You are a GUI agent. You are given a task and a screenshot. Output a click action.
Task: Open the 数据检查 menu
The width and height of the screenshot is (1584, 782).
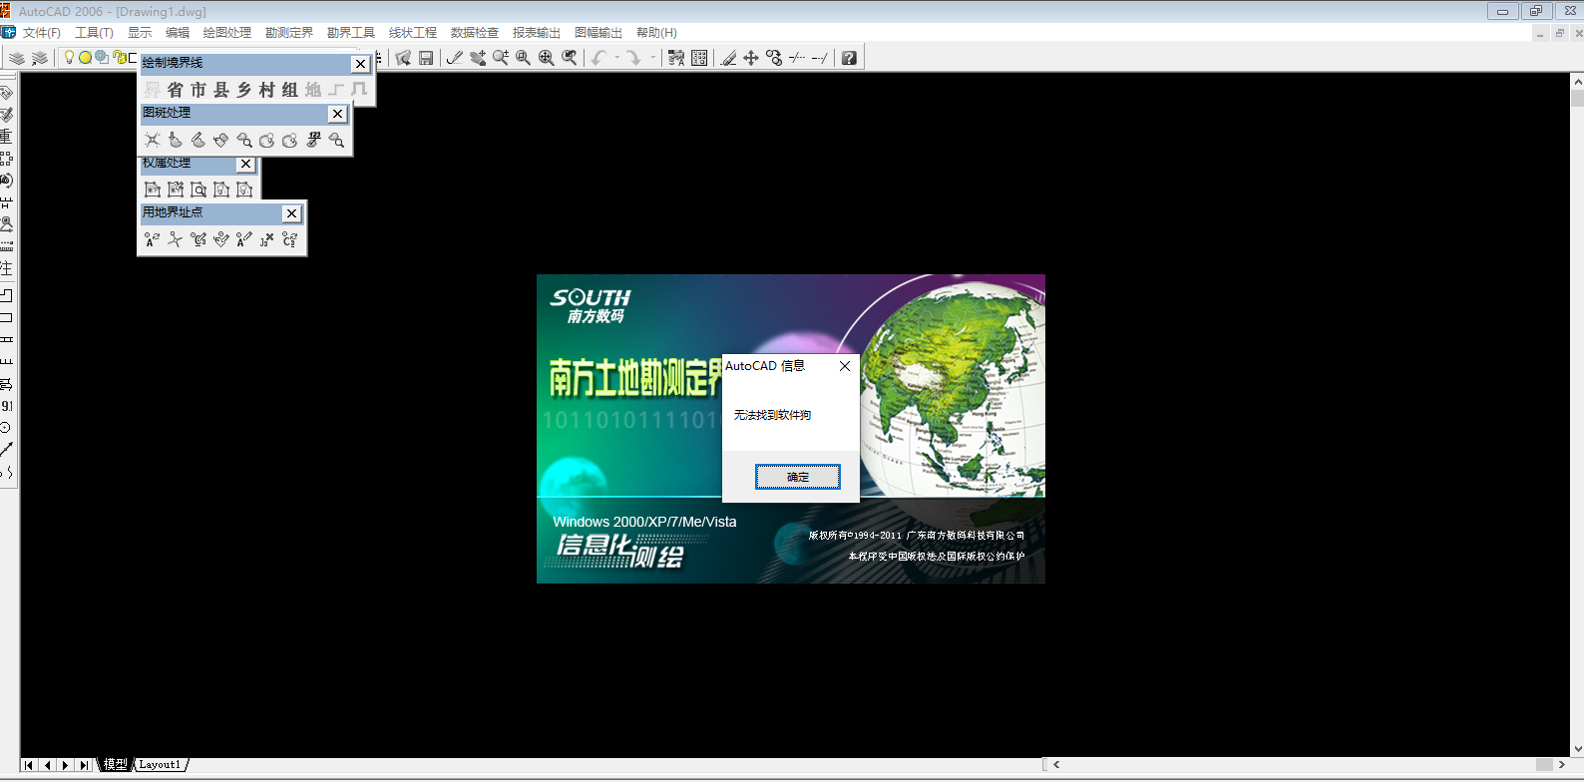coord(475,33)
